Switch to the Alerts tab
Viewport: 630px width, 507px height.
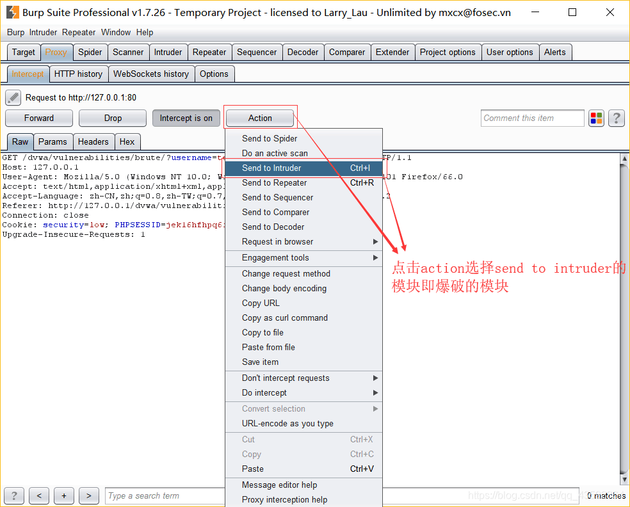point(555,52)
